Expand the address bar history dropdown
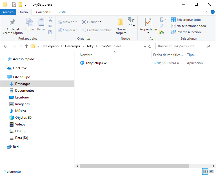This screenshot has height=175, width=216. [x=145, y=46]
